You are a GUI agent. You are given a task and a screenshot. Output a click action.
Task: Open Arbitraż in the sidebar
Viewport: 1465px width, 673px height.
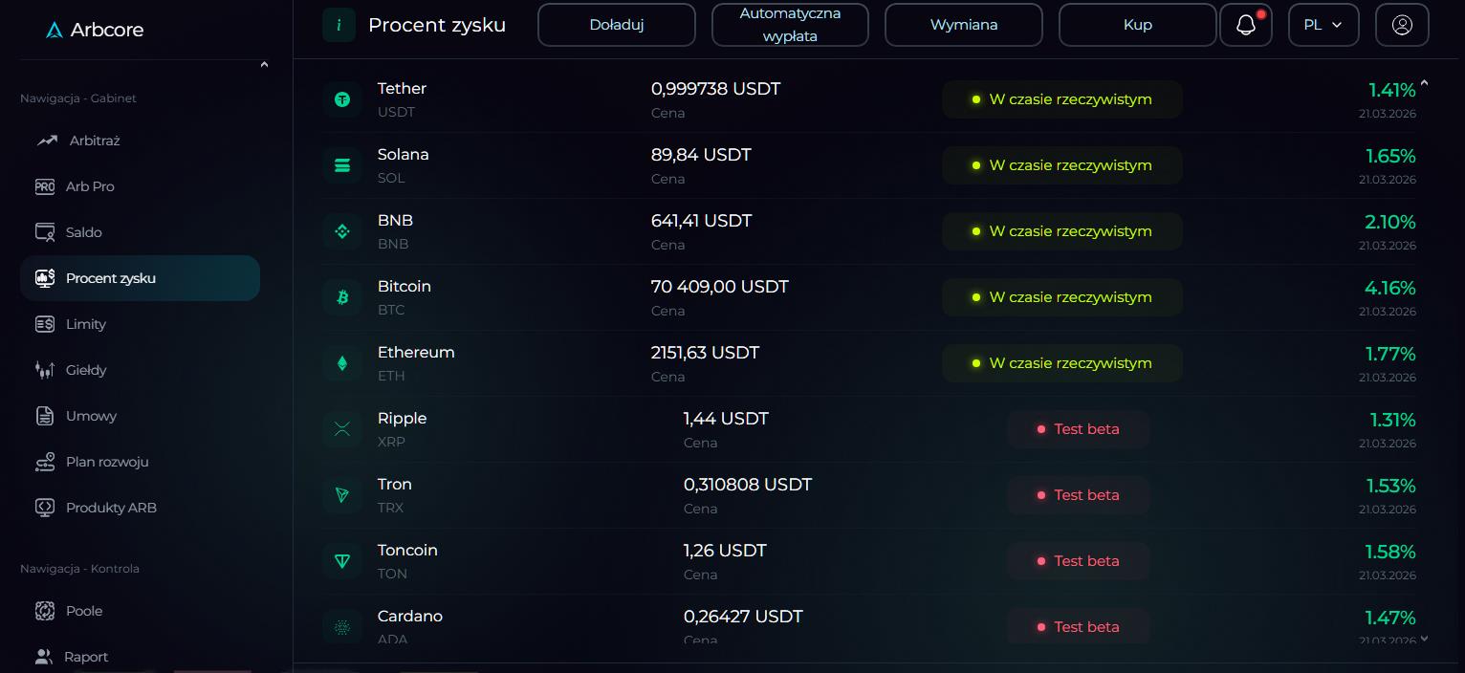point(94,141)
